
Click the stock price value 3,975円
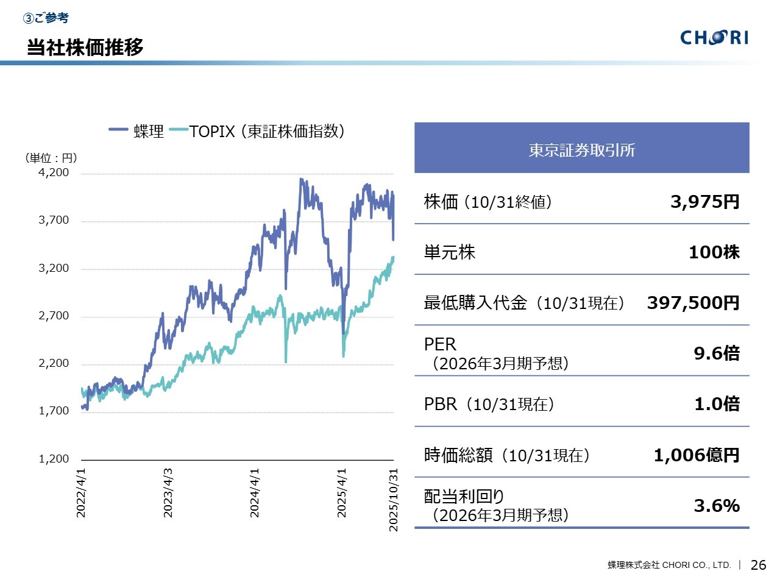[x=704, y=202]
